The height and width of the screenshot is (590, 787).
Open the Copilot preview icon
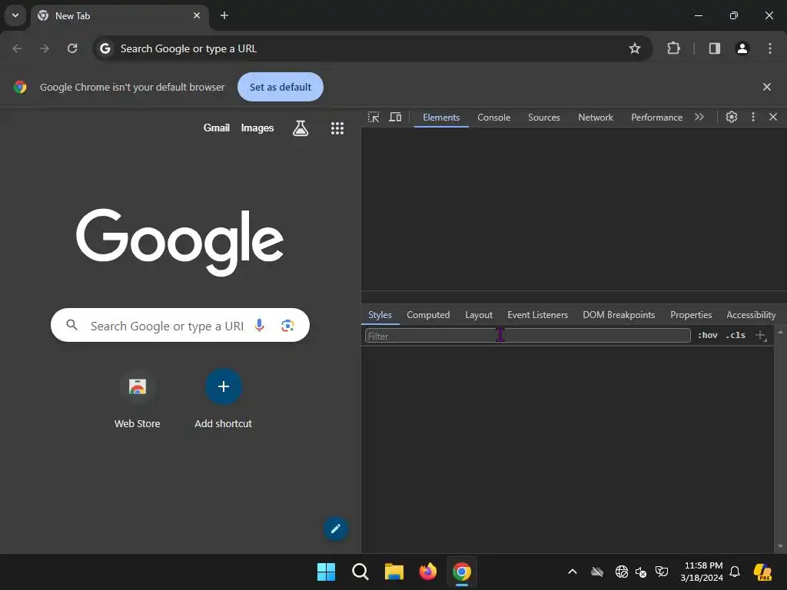tap(762, 572)
